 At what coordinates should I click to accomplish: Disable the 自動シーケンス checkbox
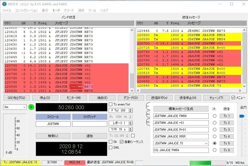point(121,142)
